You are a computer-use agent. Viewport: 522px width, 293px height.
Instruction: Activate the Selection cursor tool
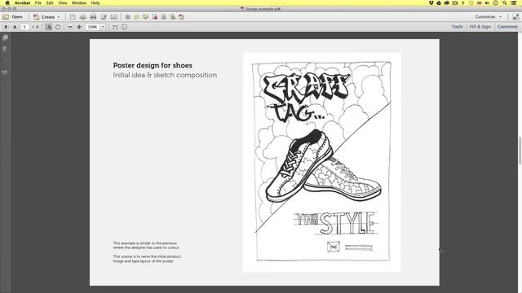tap(49, 27)
